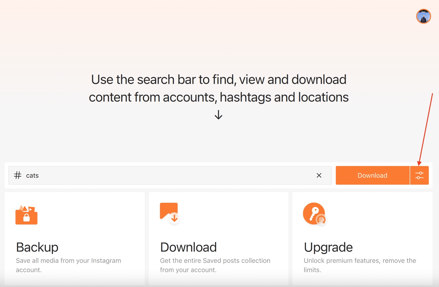Click "Unlock premium features, remove the" text

point(360,261)
